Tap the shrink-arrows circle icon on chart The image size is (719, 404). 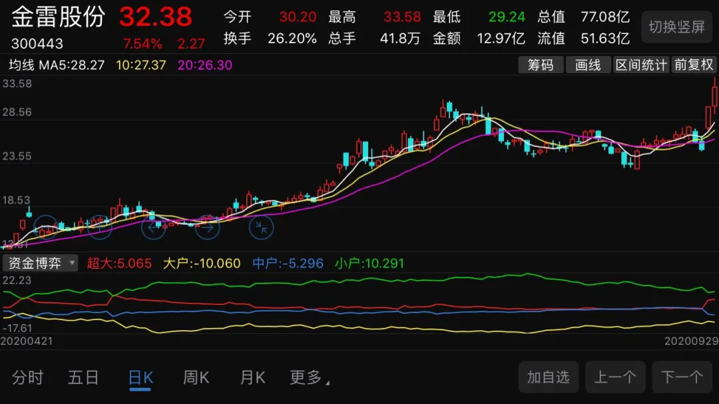tap(261, 228)
